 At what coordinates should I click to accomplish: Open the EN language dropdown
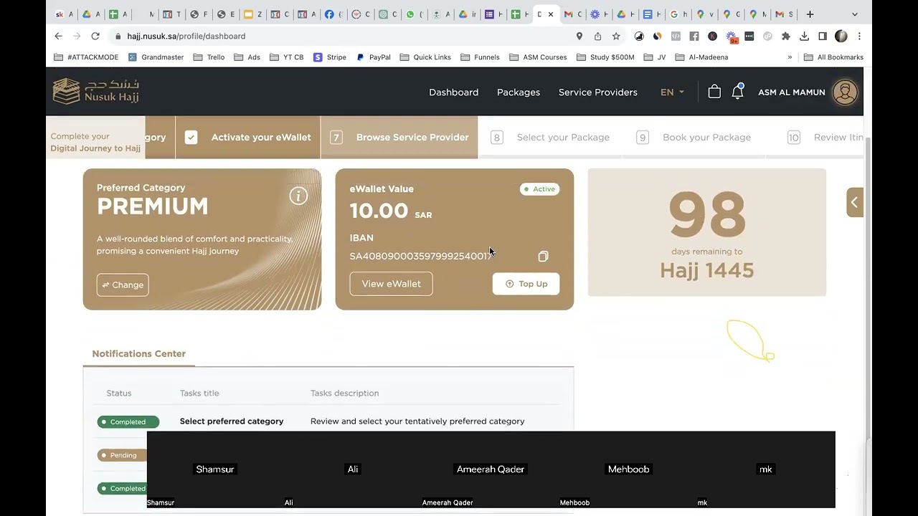coord(672,92)
